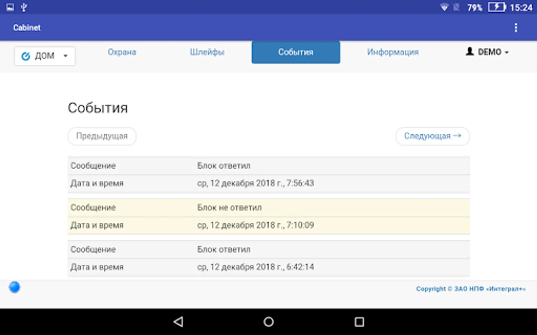This screenshot has height=335, width=537.
Task: Open the three-dot overflow menu
Action: (x=516, y=28)
